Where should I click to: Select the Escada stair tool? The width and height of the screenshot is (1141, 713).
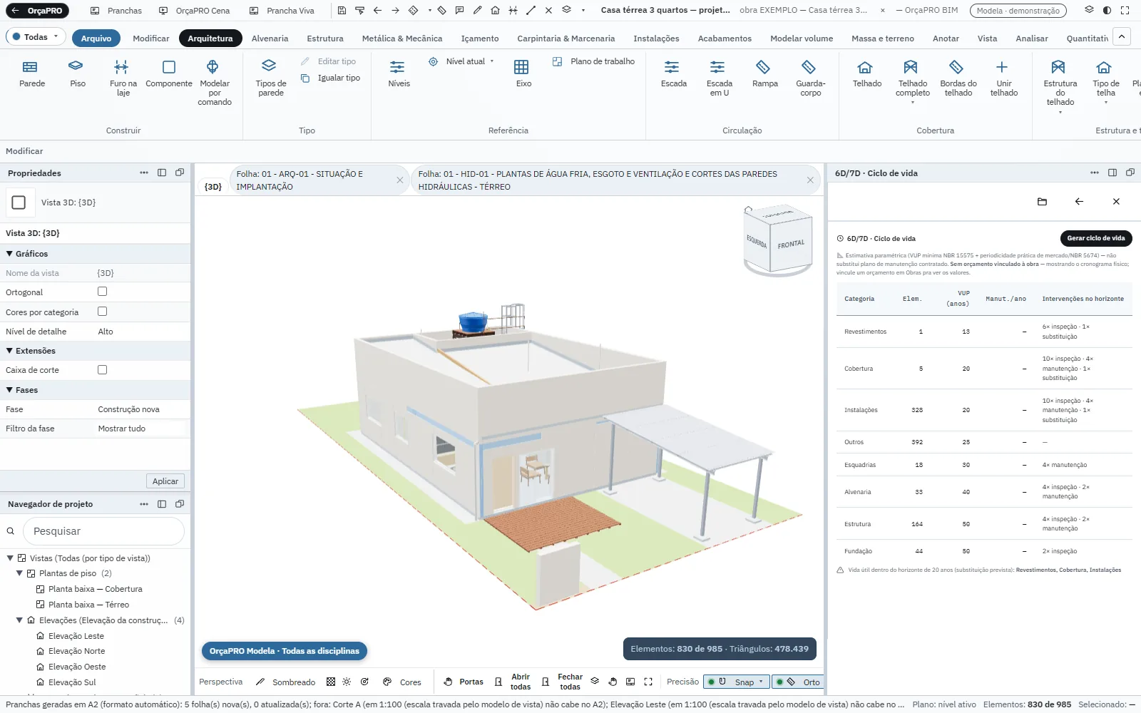(673, 73)
